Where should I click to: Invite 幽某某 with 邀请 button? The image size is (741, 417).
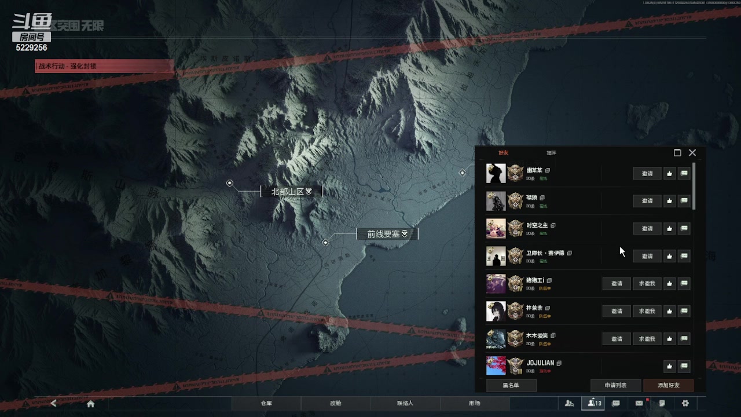tap(647, 173)
